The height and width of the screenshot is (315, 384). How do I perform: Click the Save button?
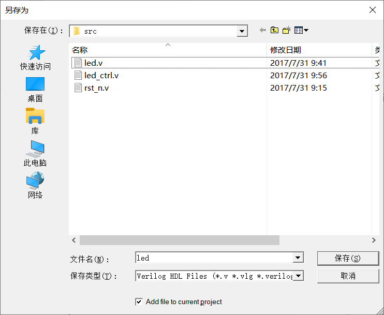348,258
